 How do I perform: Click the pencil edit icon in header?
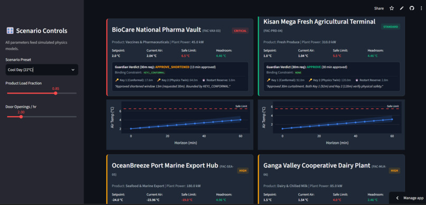click(402, 8)
